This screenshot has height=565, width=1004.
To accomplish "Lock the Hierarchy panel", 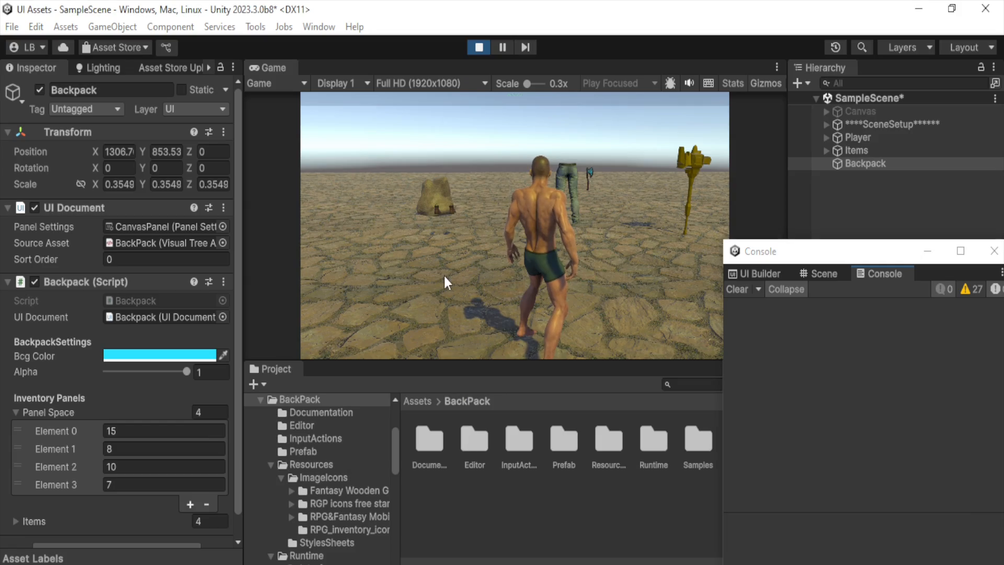I will [x=981, y=67].
